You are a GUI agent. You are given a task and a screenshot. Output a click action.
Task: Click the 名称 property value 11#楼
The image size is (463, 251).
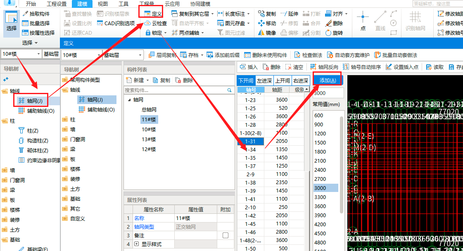pyautogui.click(x=196, y=218)
